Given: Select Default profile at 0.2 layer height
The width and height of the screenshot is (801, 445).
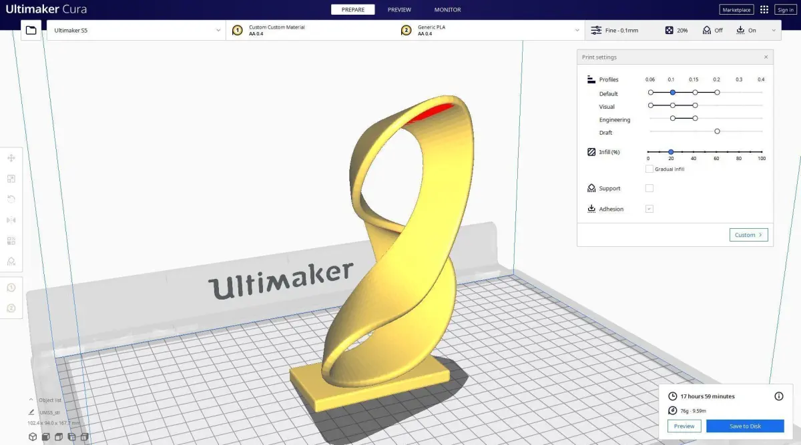Looking at the screenshot, I should click(717, 93).
